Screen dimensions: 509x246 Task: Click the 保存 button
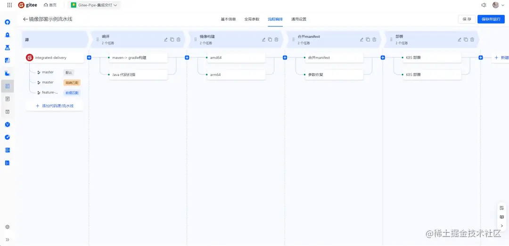point(467,19)
